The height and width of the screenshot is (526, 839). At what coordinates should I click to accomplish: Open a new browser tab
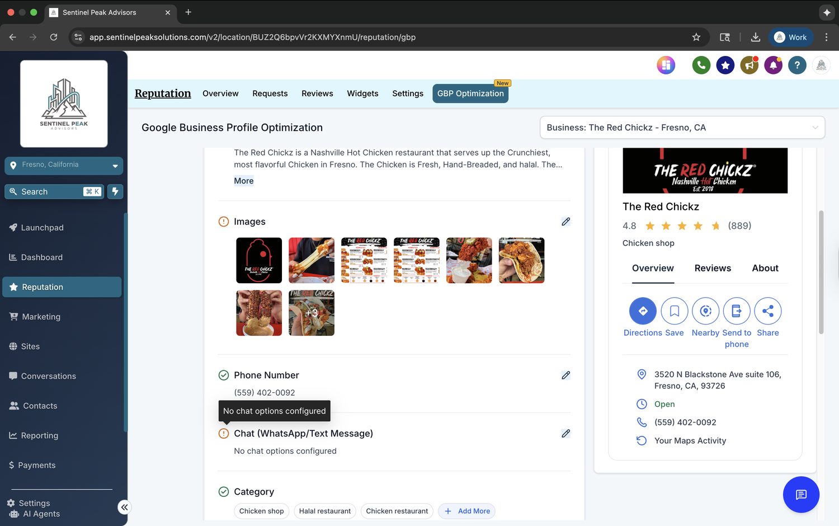(x=188, y=12)
